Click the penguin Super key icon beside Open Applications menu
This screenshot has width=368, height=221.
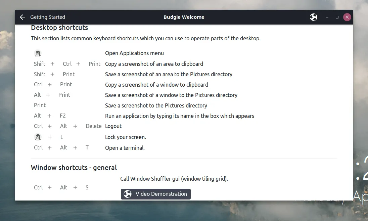(x=38, y=53)
